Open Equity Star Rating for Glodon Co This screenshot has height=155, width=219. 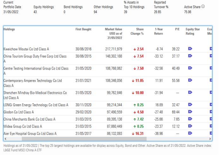(190, 112)
